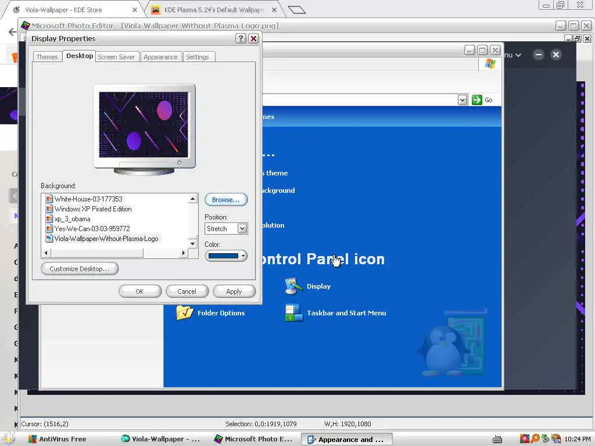Click the green Go arrow icon

476,100
